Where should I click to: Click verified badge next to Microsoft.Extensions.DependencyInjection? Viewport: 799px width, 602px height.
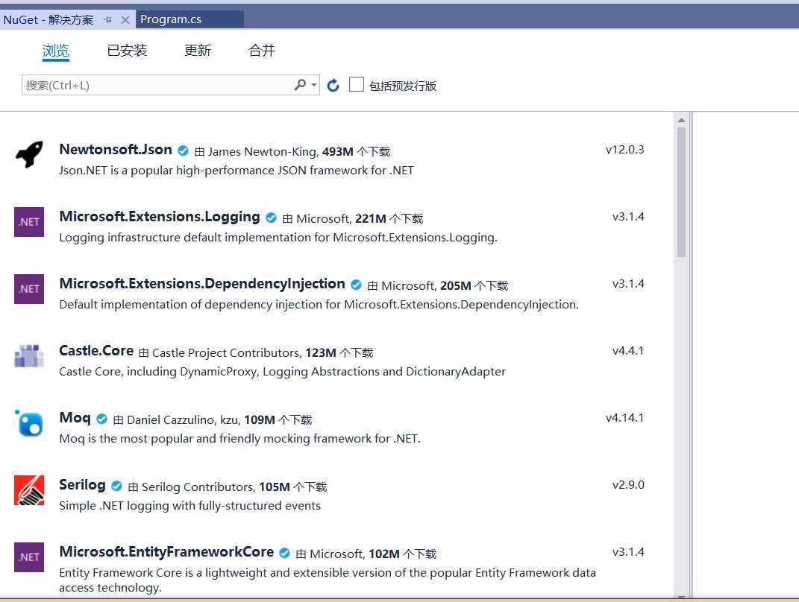click(356, 285)
